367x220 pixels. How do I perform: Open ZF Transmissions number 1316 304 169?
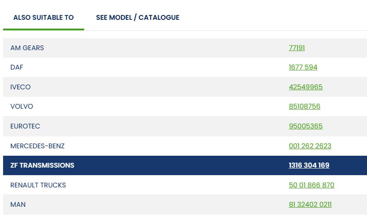point(309,165)
